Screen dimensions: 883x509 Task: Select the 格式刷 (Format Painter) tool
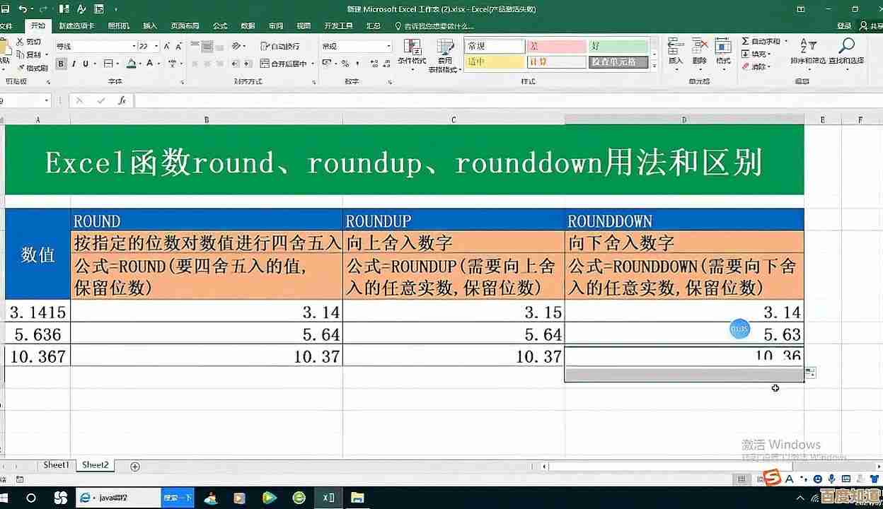[34, 67]
